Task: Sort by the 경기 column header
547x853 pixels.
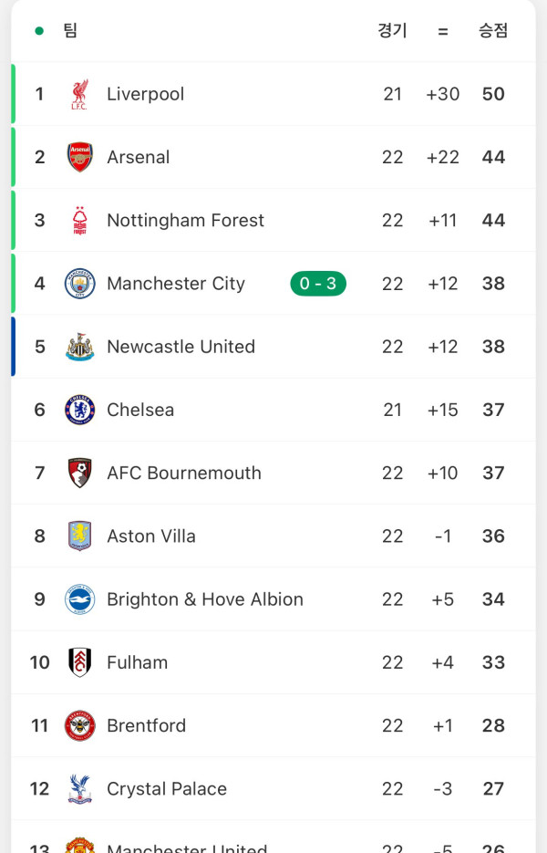Action: coord(392,30)
